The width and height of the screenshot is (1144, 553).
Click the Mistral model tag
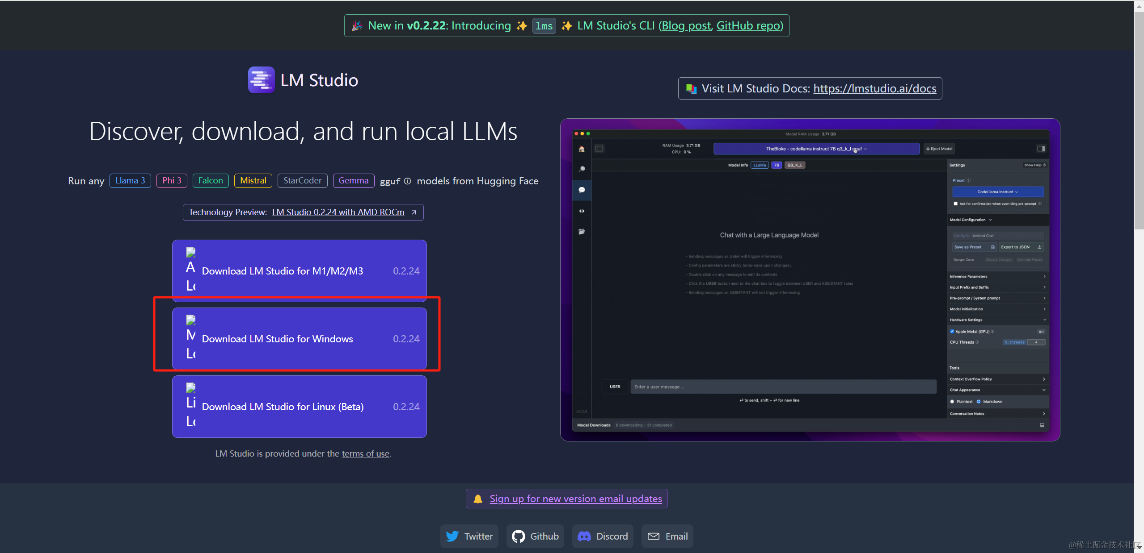point(253,181)
